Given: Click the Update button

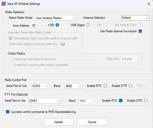Looking at the screenshot, I should click(x=58, y=122).
